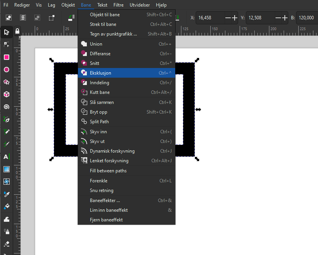Toggle the guide lock padlock by the ruler
The image size is (318, 255).
point(17,31)
